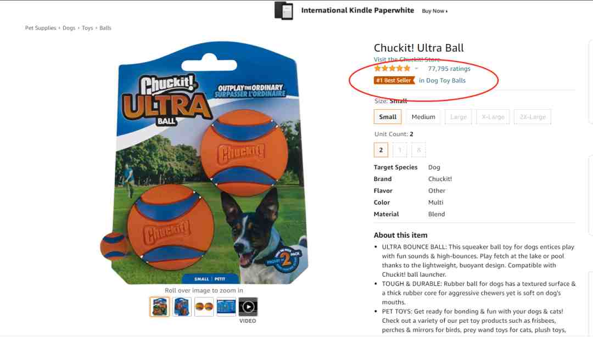Viewport: 593px width, 337px height.
Task: Select the first product image thumbnail
Action: point(160,307)
